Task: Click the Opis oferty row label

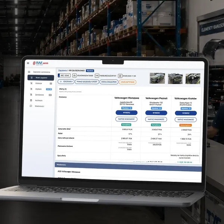Action: [62, 156]
